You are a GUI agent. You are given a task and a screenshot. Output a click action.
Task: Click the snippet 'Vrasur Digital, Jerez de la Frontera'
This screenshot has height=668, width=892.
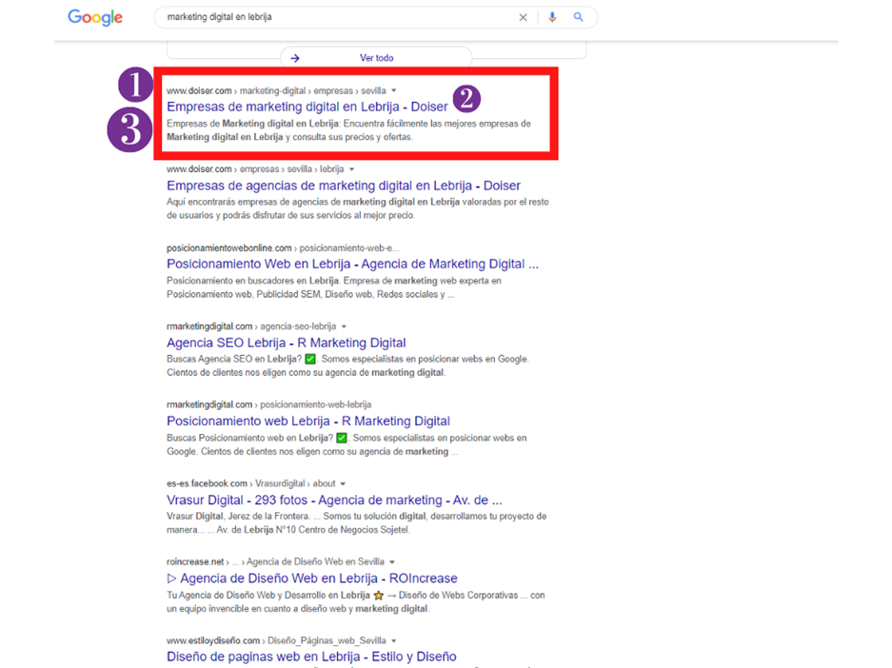356,523
